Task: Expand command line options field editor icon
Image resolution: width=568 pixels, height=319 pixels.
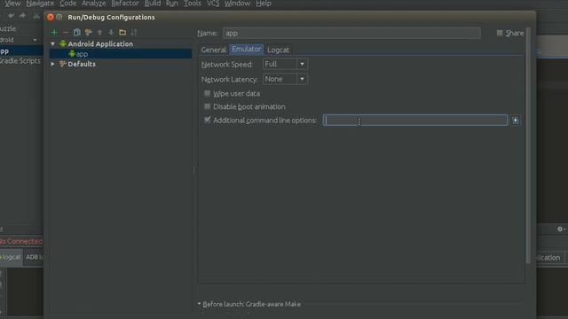Action: point(516,121)
